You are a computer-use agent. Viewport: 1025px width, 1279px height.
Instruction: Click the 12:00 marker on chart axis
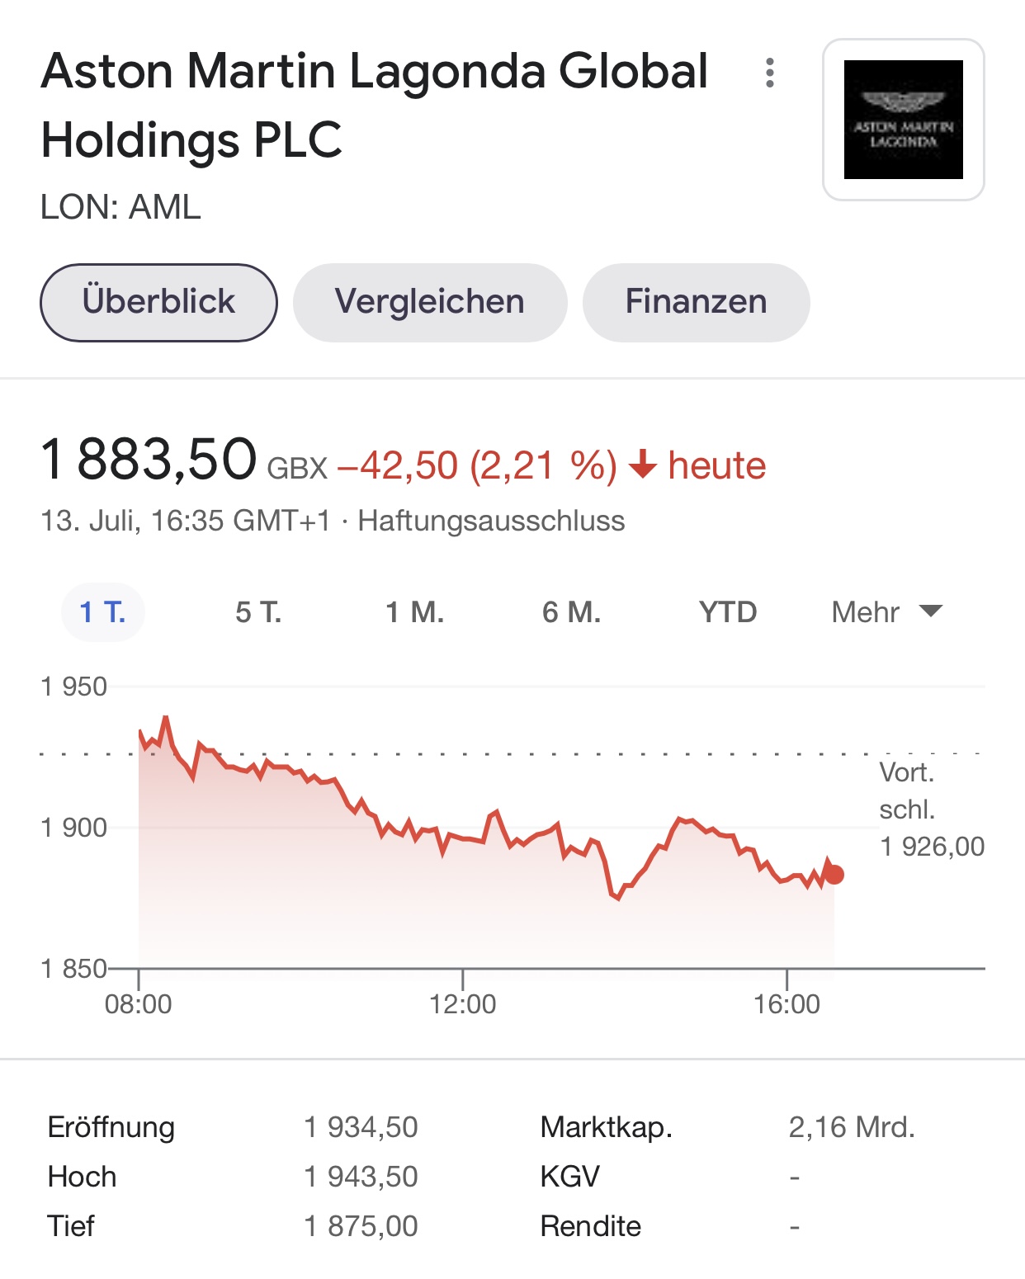click(462, 1003)
